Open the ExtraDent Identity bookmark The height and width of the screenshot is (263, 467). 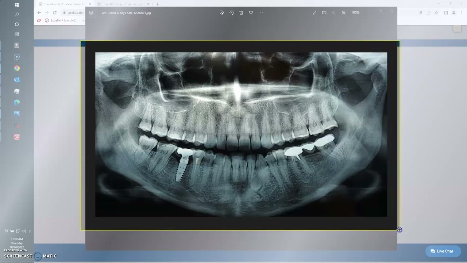tap(61, 20)
